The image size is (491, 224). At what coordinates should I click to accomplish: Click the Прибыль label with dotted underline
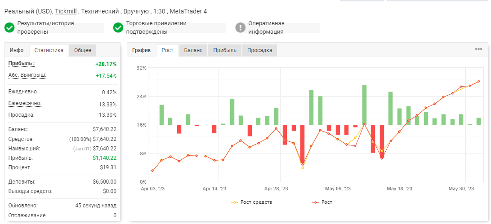21,63
